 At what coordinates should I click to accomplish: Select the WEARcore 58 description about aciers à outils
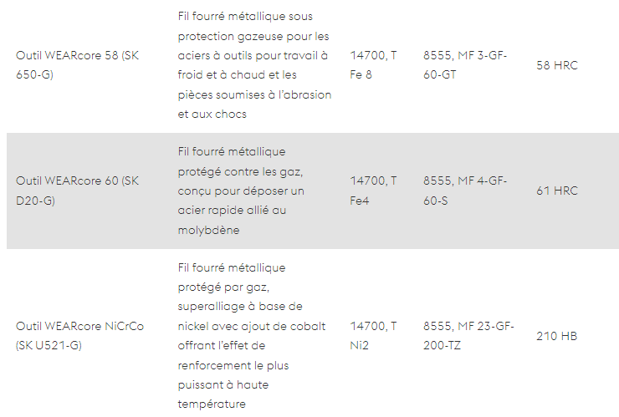(x=254, y=65)
